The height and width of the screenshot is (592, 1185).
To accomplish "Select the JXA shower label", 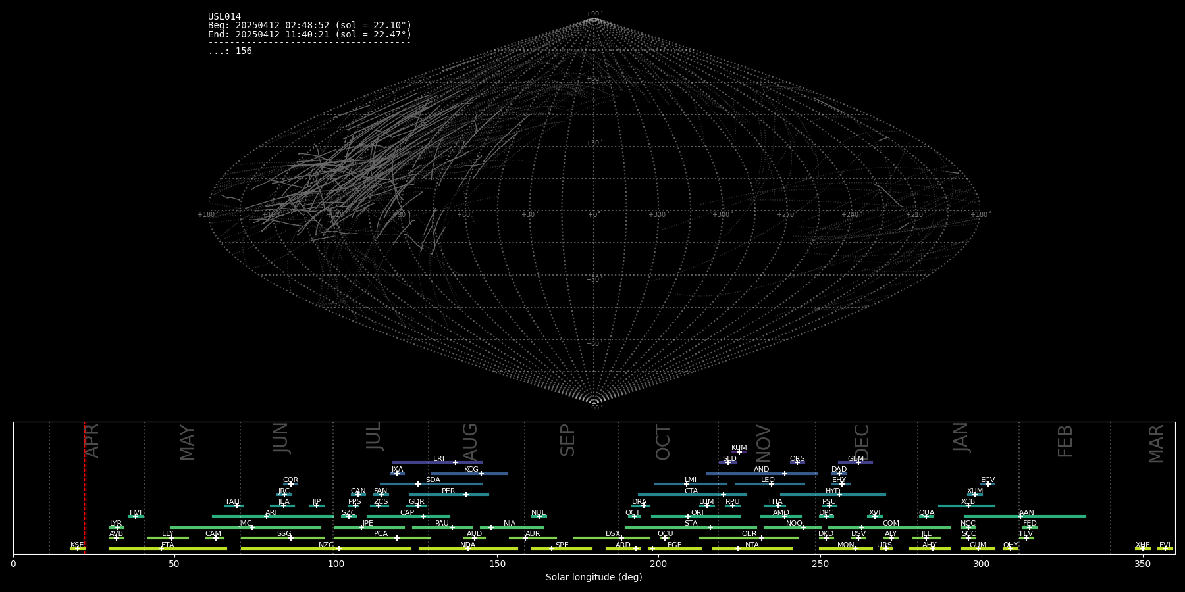I will pos(397,470).
